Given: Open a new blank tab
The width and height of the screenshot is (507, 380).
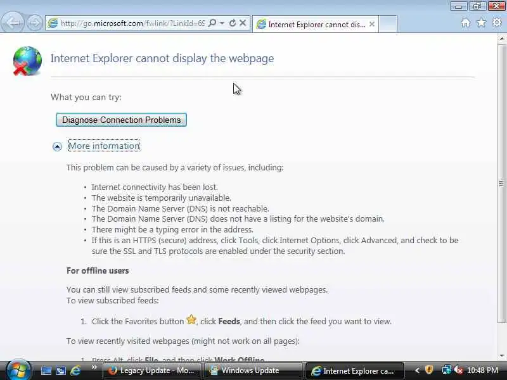Looking at the screenshot, I should pyautogui.click(x=388, y=24).
